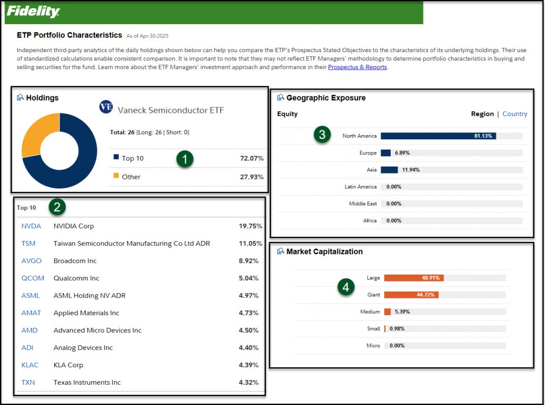The width and height of the screenshot is (545, 405).
Task: Click the orange Other legend swatch
Action: [x=116, y=176]
